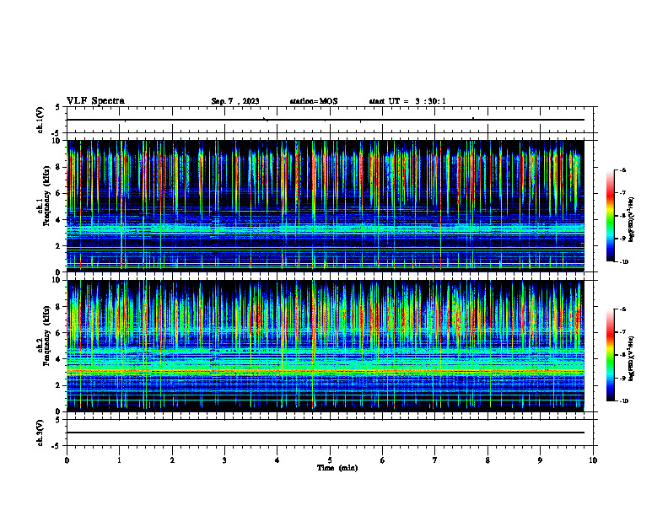
Task: Click time axis tick label "10"
Action: pos(593,460)
